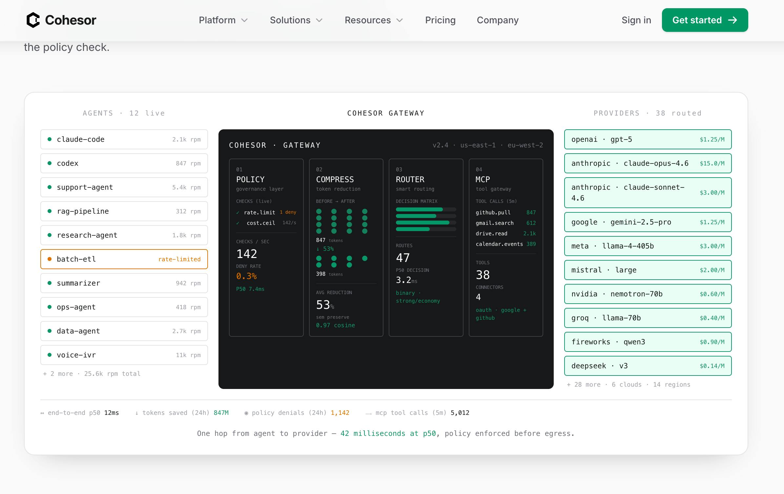This screenshot has height=494, width=784.
Task: Select the data-agent row
Action: (124, 331)
